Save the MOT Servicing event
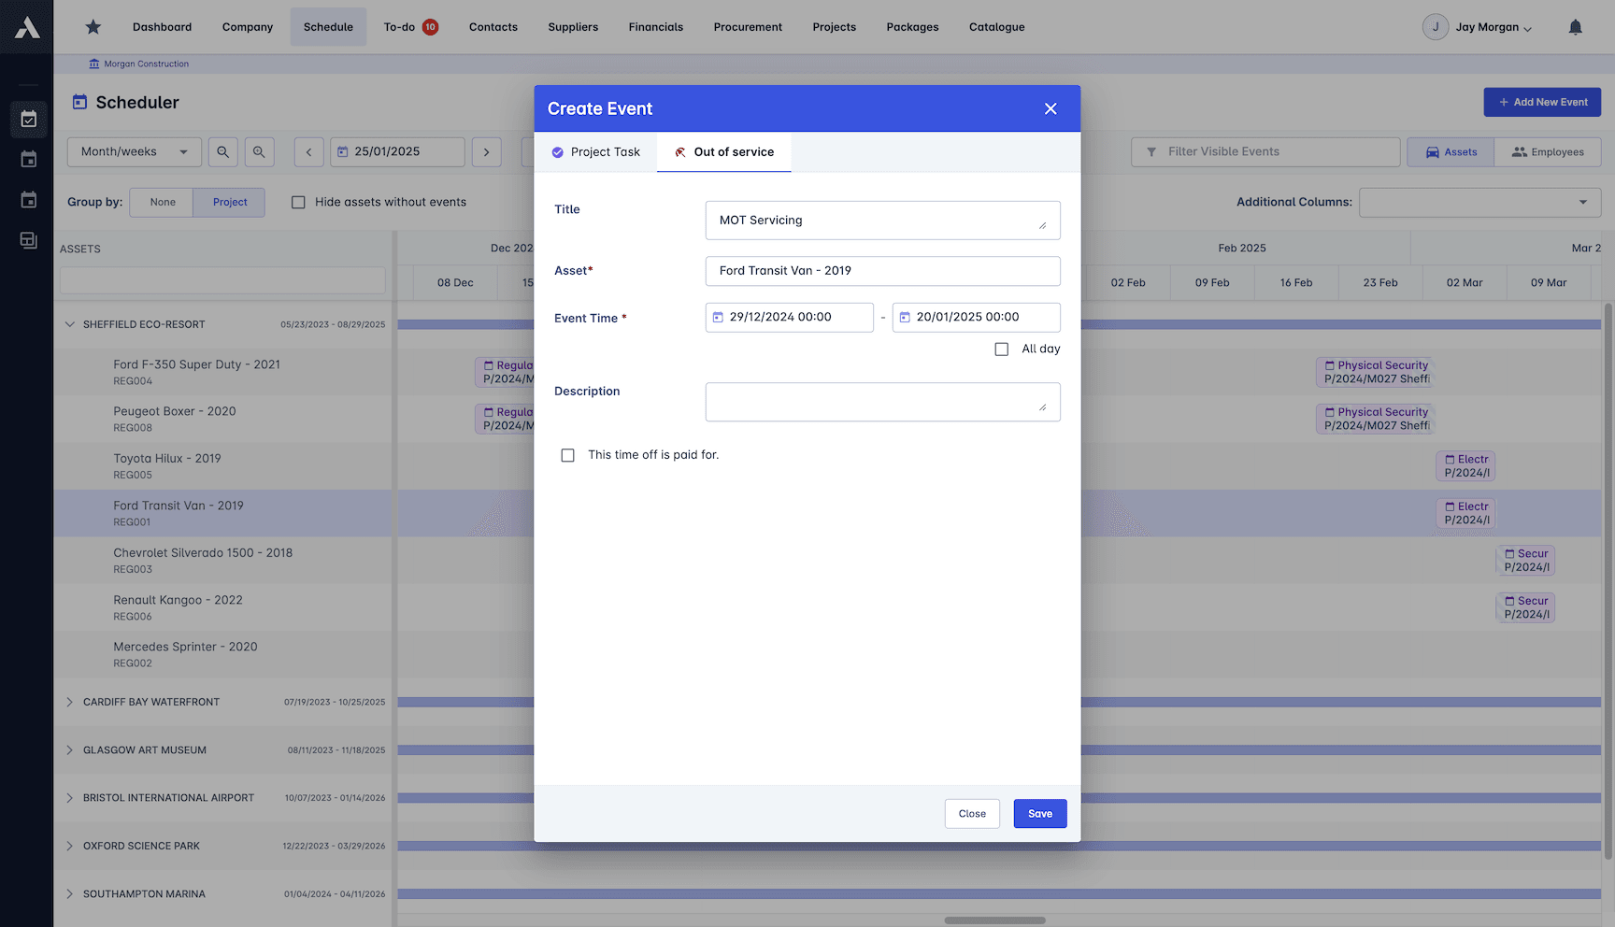The height and width of the screenshot is (927, 1615). [1039, 813]
